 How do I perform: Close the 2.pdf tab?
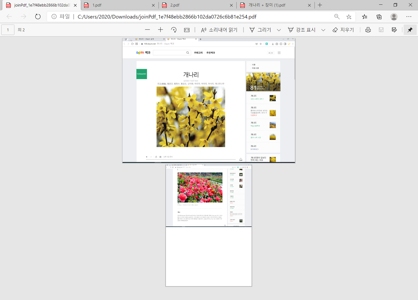(231, 5)
